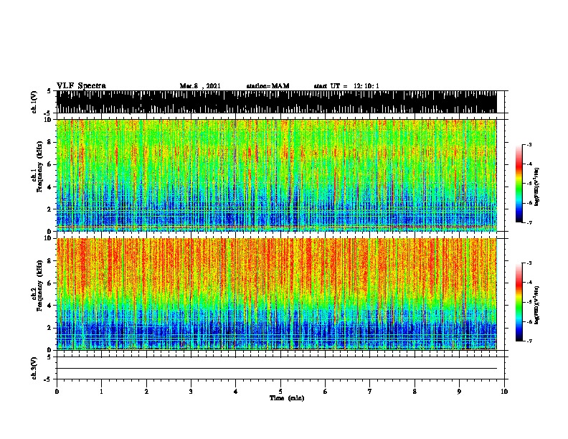
Task: Click the "VLF Spectra" plot title
Action: [x=81, y=86]
